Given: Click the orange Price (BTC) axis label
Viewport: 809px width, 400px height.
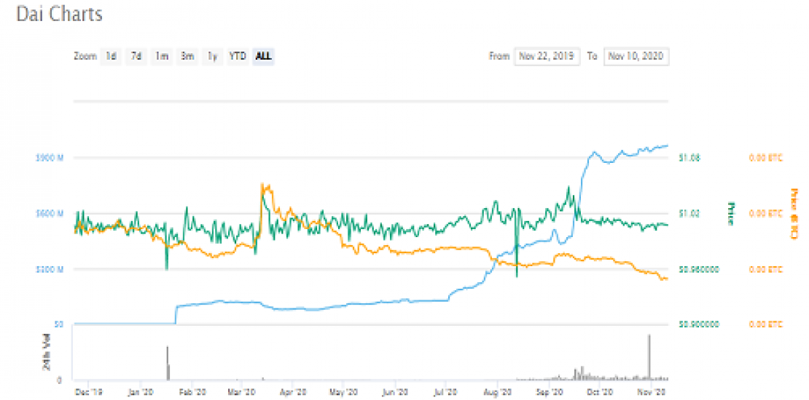Looking at the screenshot, I should tap(794, 212).
